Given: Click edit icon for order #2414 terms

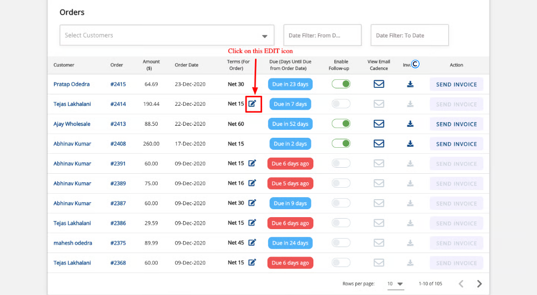Looking at the screenshot, I should [x=253, y=104].
